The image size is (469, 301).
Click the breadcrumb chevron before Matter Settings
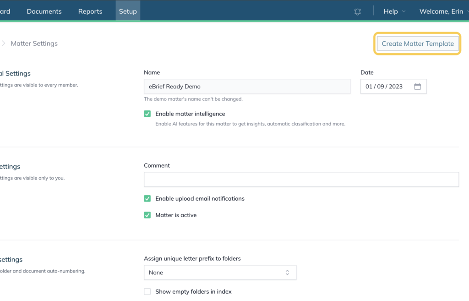3,44
